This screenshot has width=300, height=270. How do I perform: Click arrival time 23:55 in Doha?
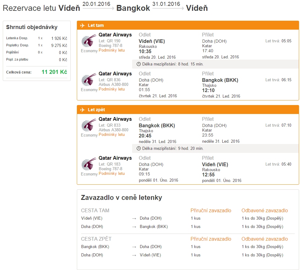coord(208,135)
